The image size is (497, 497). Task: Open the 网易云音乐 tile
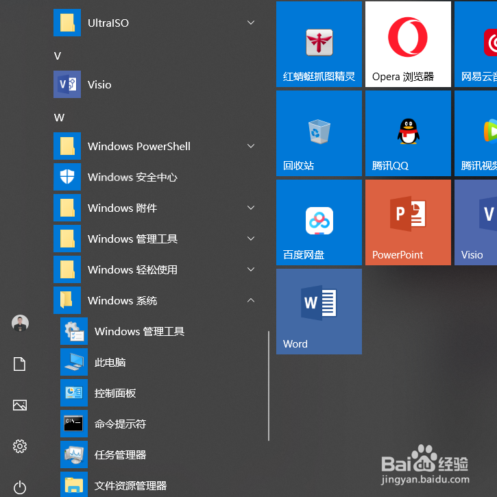click(476, 44)
